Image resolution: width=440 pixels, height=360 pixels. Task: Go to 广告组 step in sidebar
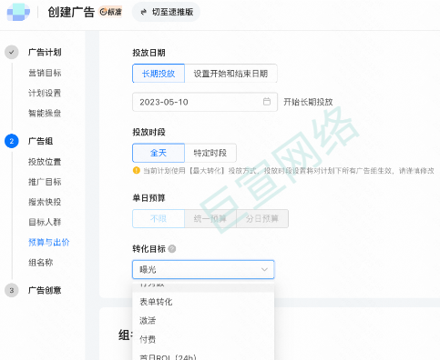click(x=41, y=141)
